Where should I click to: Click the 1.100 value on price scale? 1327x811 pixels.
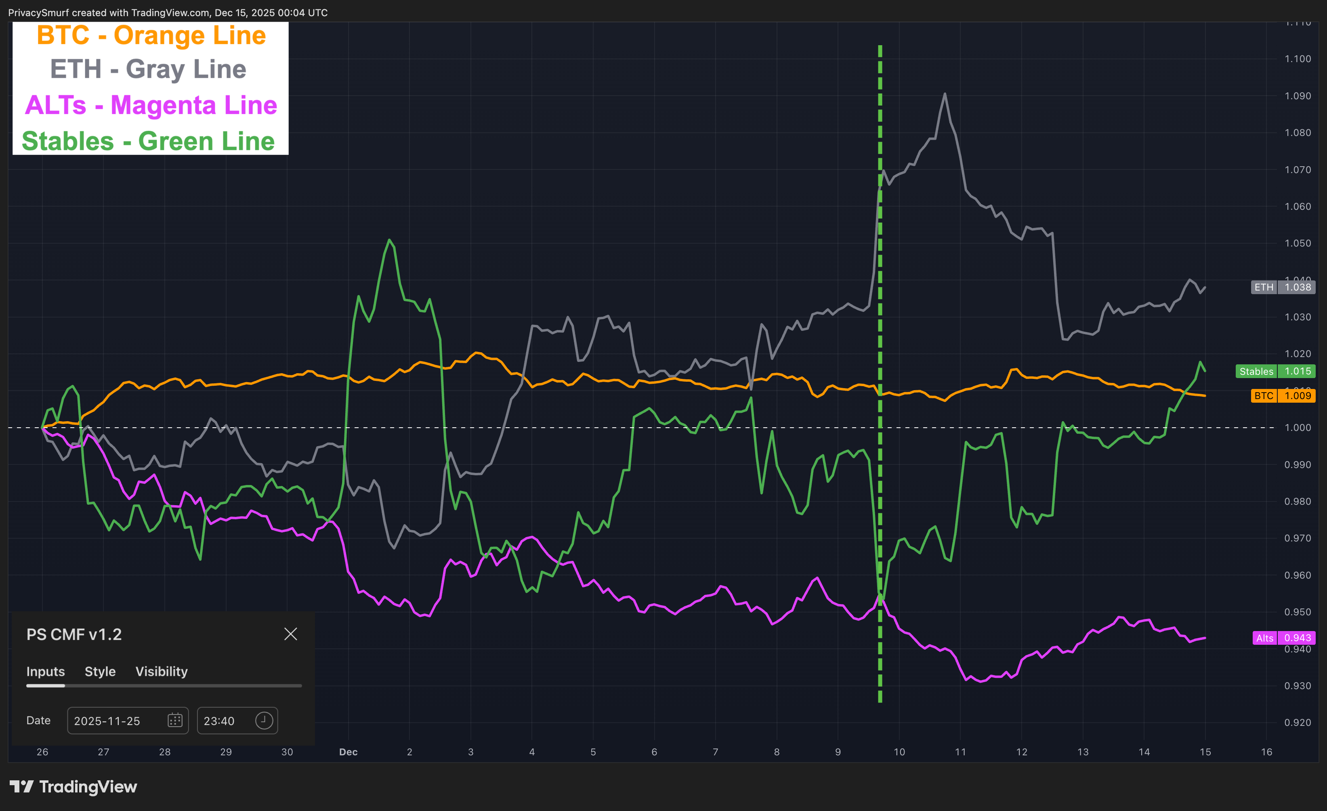click(x=1298, y=59)
